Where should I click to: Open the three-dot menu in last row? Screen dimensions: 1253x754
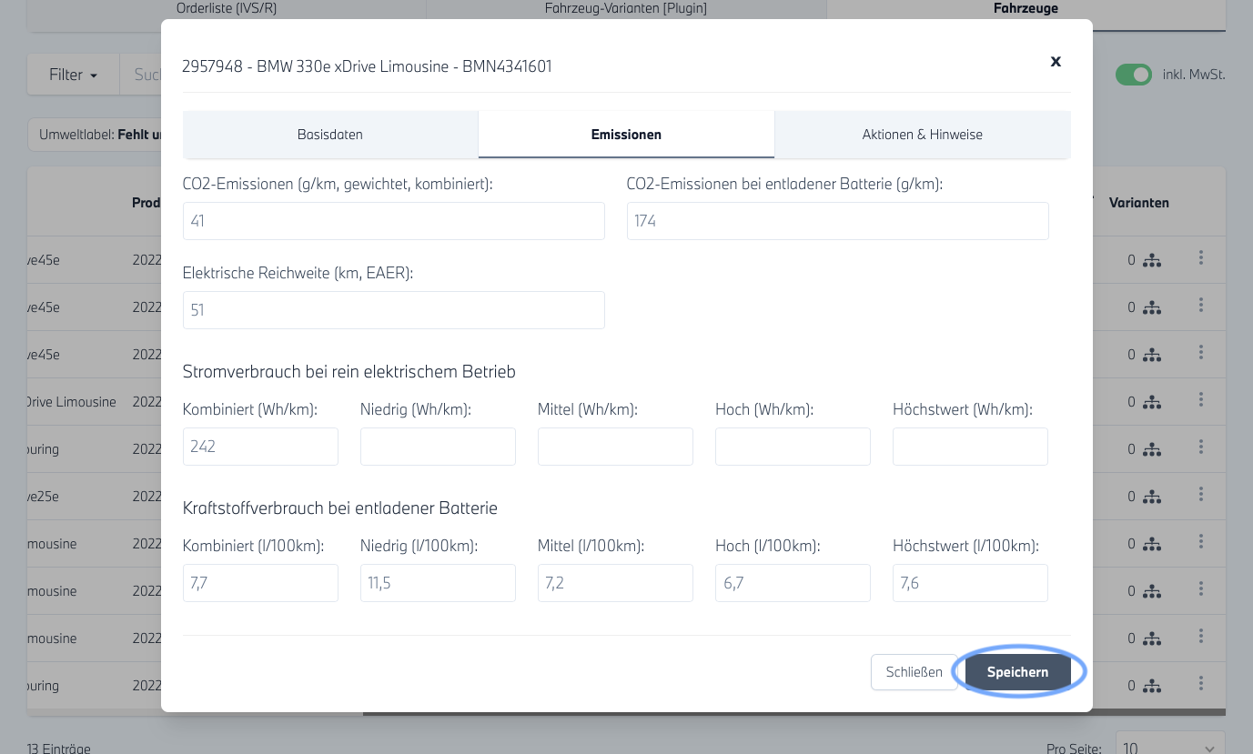click(1201, 683)
